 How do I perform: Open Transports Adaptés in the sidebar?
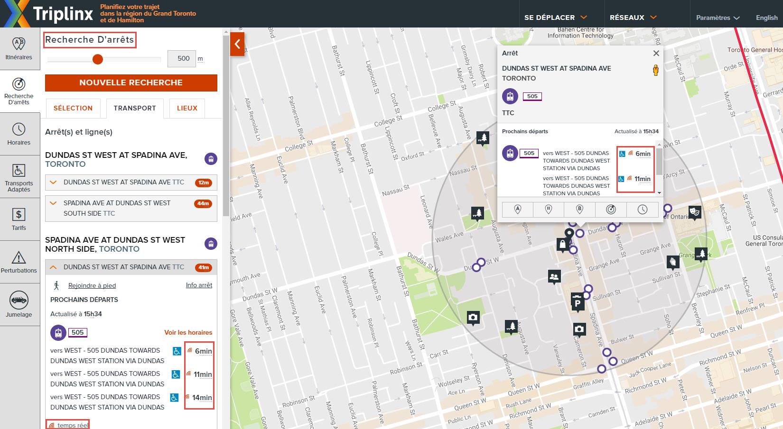pos(19,177)
